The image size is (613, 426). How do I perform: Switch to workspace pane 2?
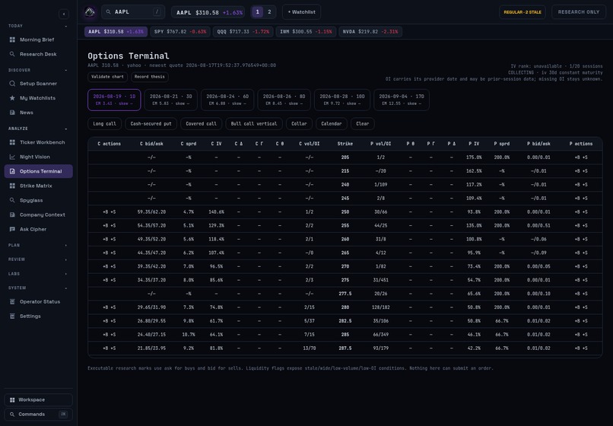point(269,12)
